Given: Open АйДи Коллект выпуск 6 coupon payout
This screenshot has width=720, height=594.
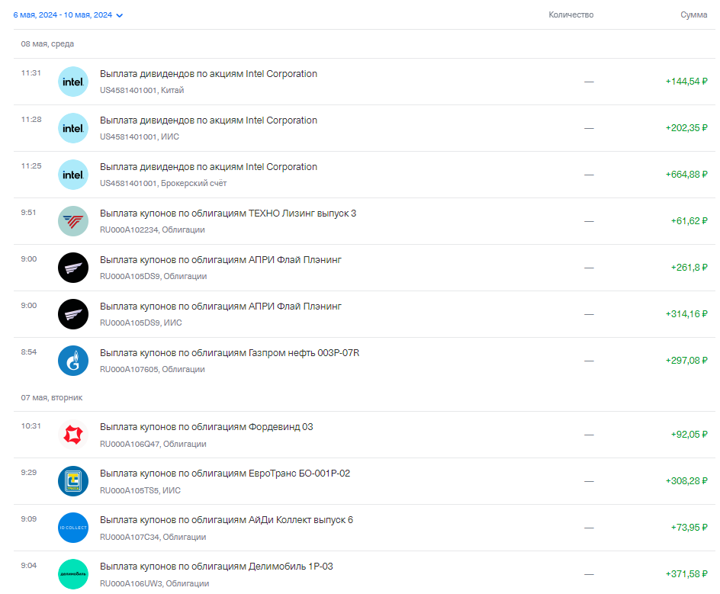Looking at the screenshot, I should [364, 528].
